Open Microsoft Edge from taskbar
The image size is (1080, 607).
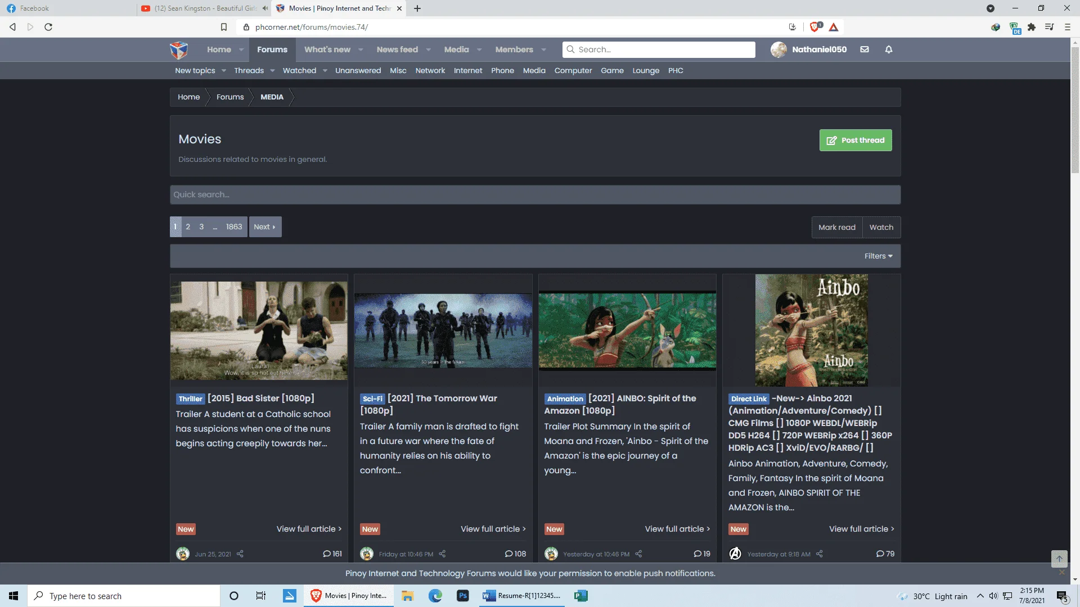pyautogui.click(x=435, y=596)
